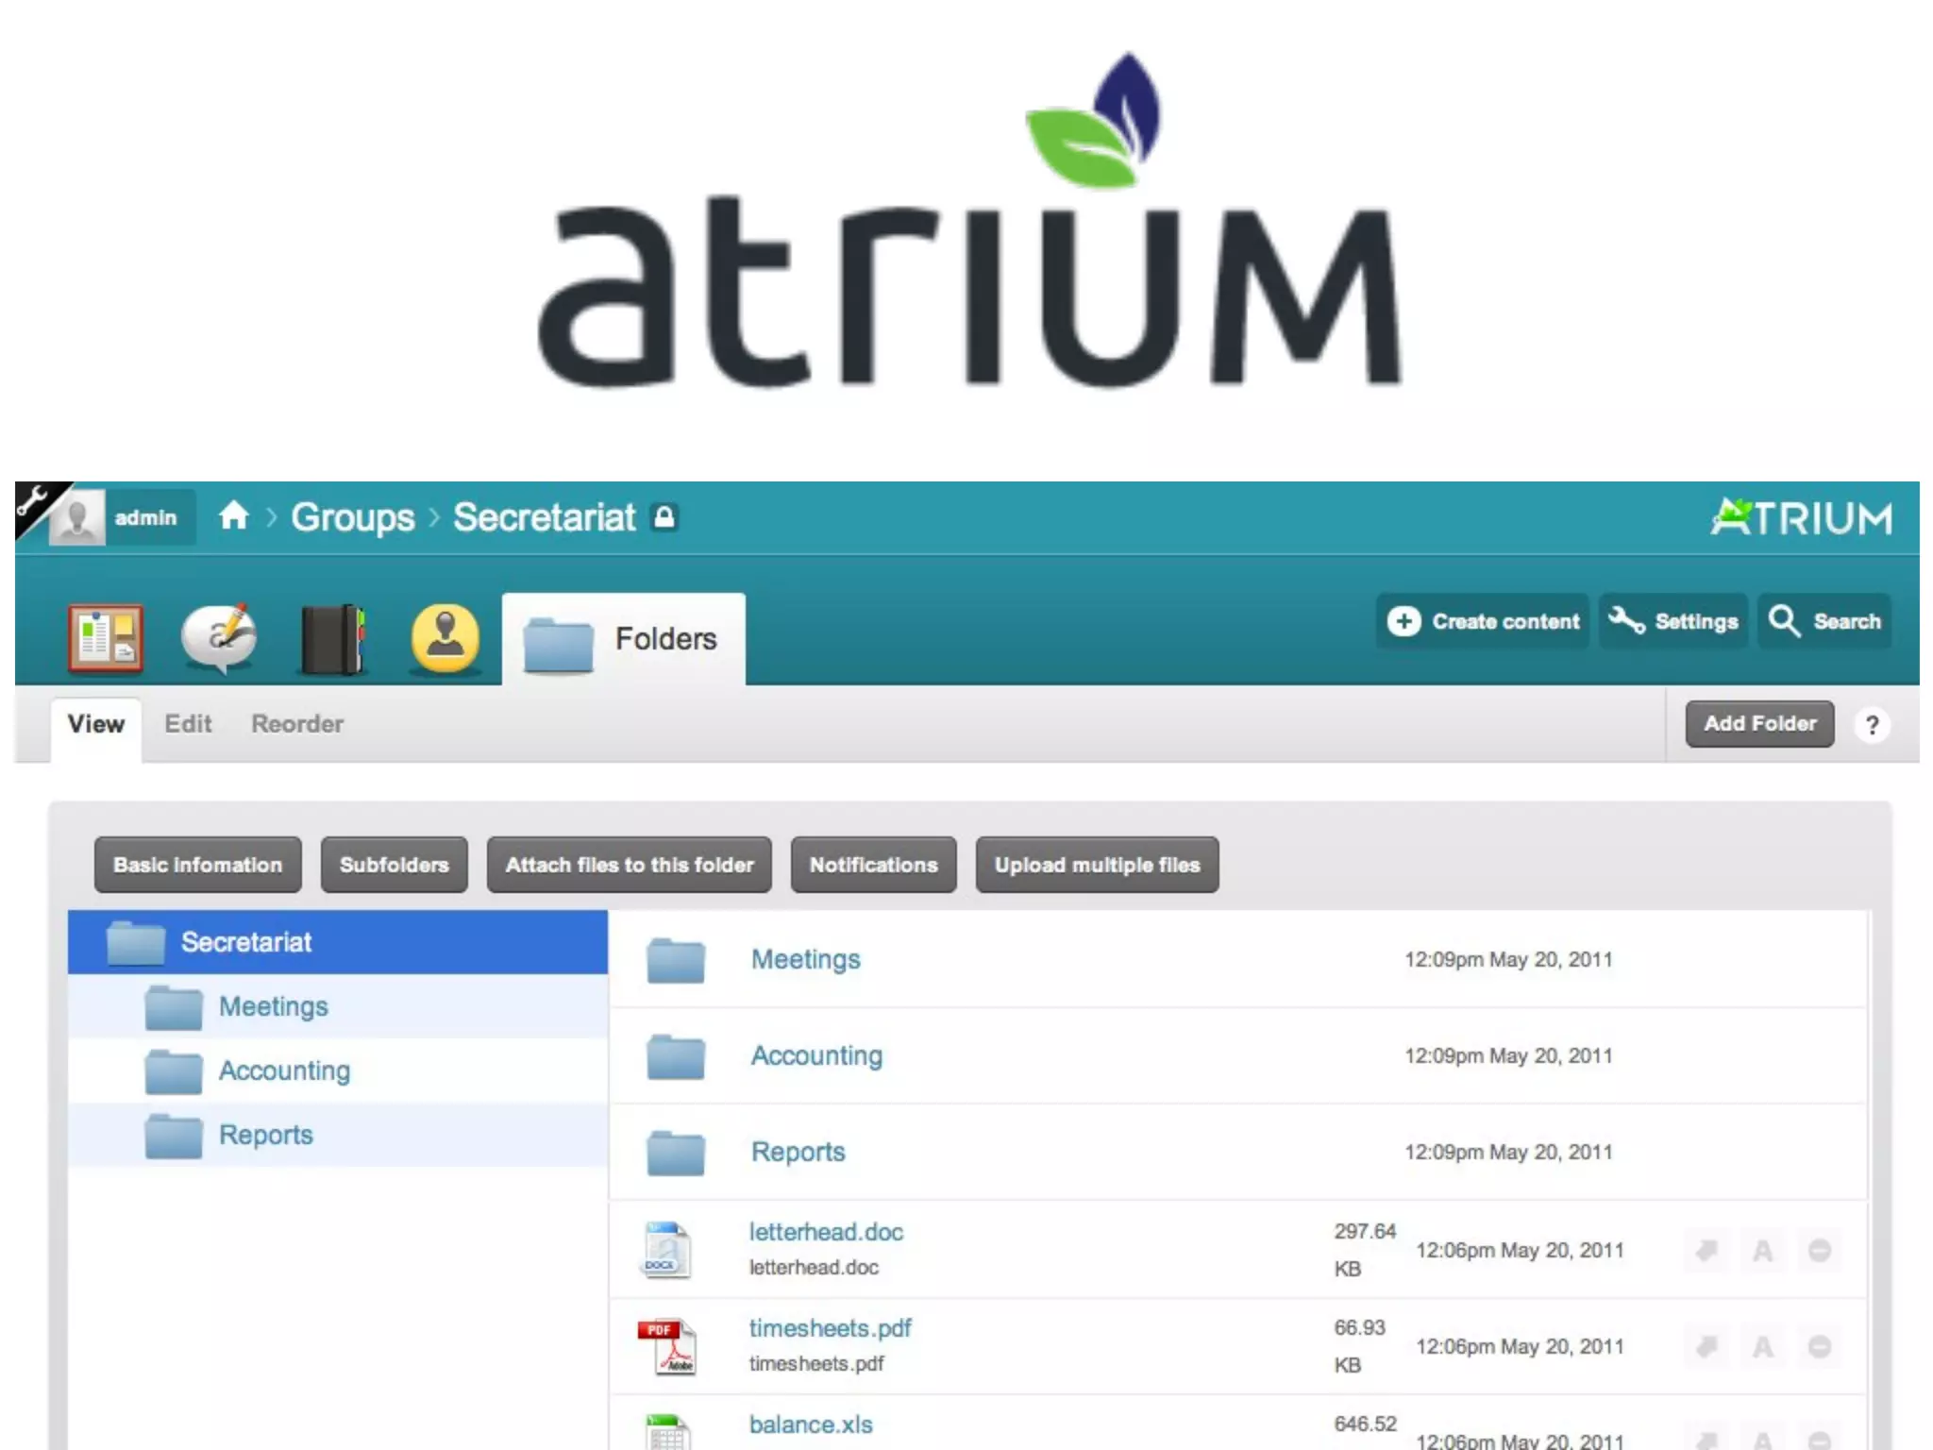Click the Create content button

point(1483,621)
